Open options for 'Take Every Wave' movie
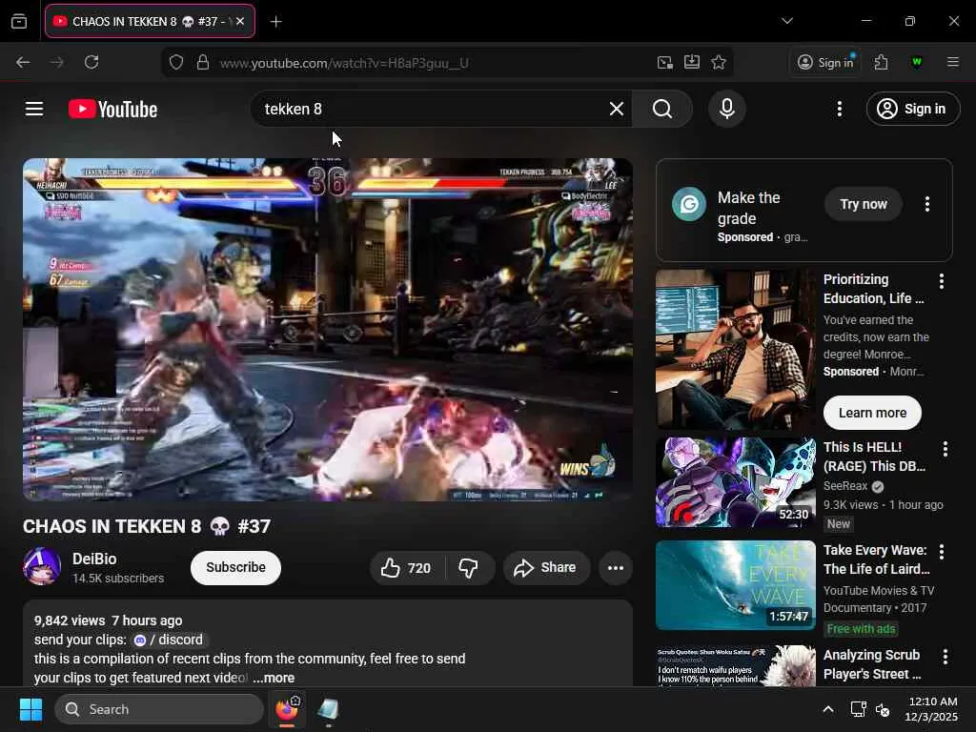 tap(941, 552)
